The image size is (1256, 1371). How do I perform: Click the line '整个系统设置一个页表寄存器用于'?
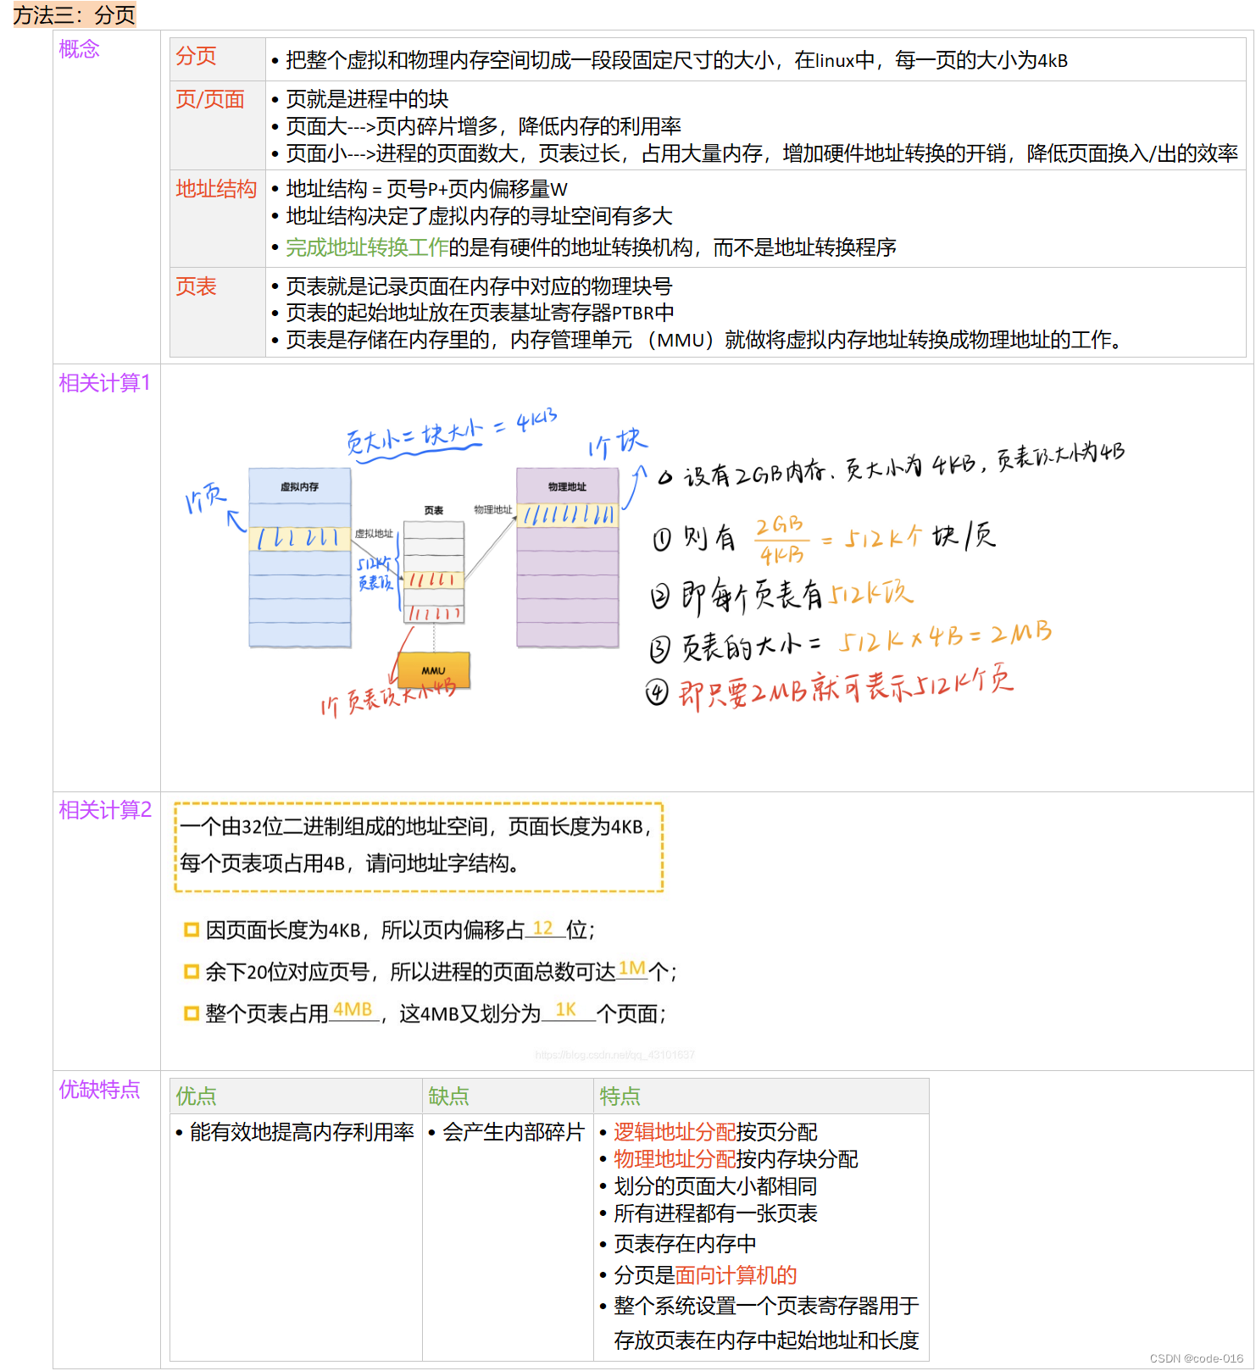(x=766, y=1306)
